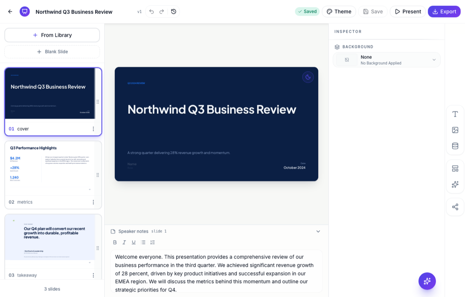
Task: Open the Background dropdown in Inspector
Action: pos(387,60)
